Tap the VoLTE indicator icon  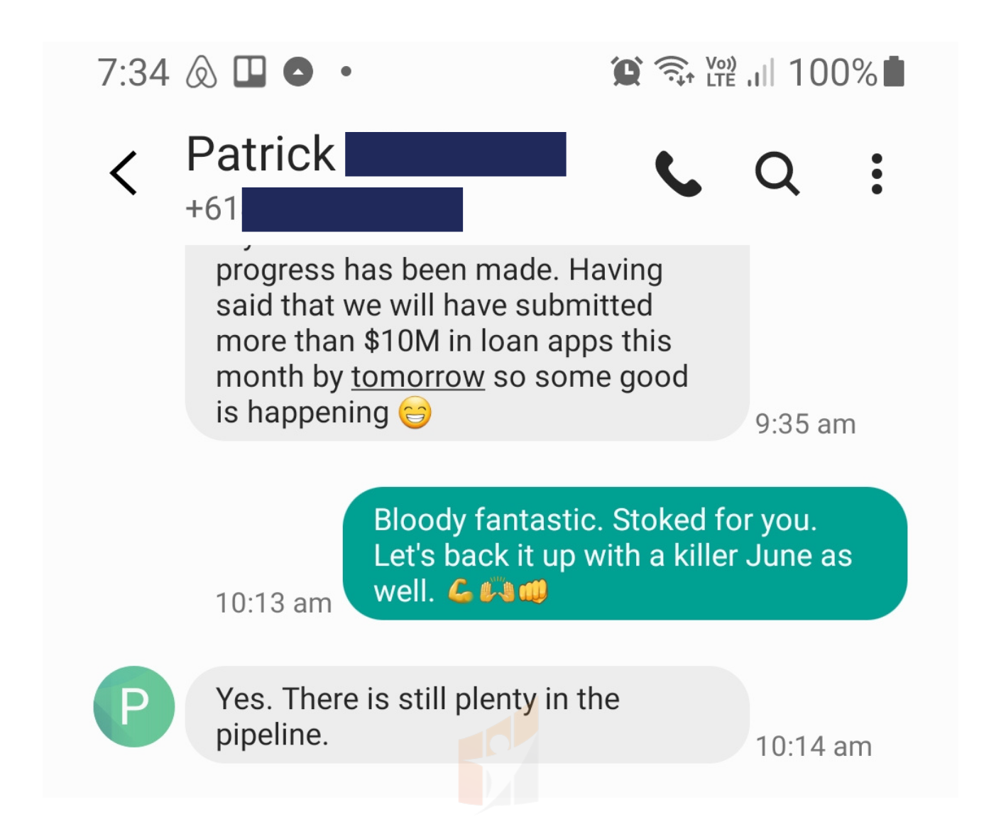(721, 72)
